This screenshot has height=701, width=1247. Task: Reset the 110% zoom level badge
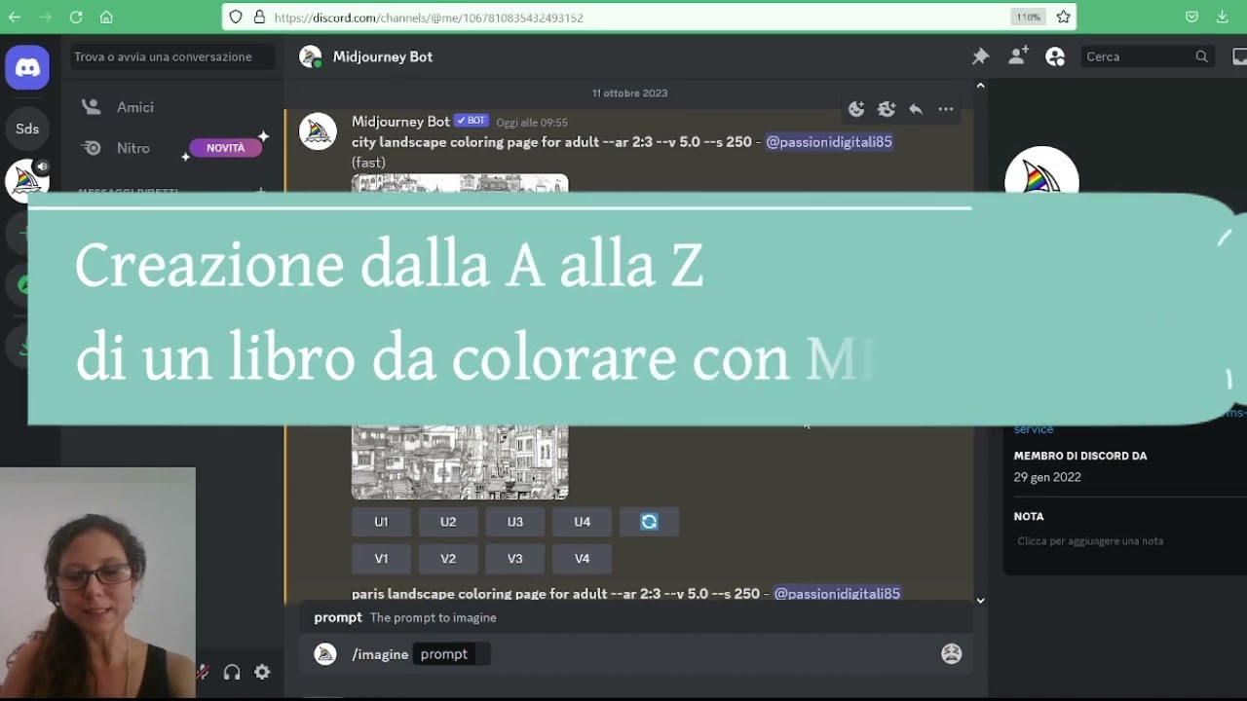point(1028,17)
